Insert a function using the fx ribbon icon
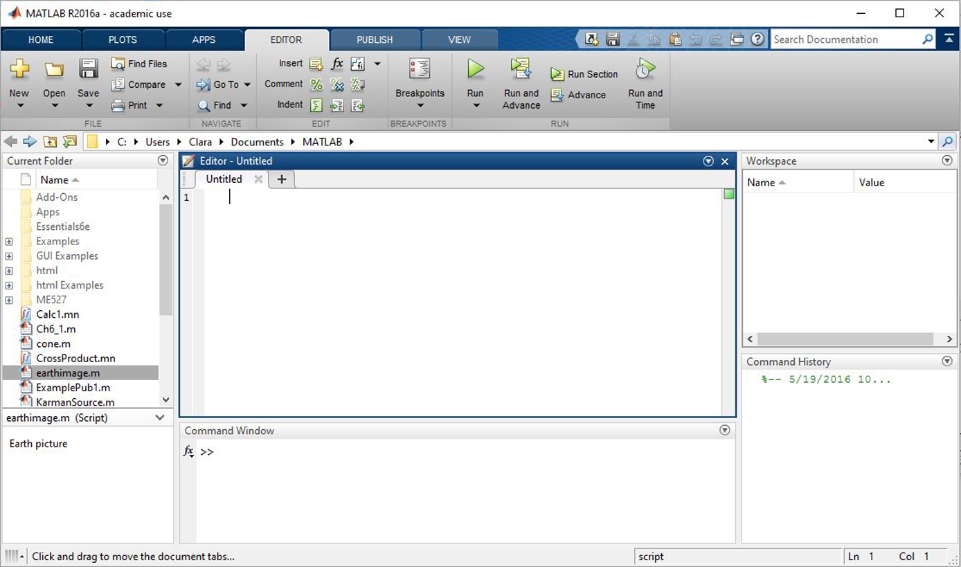The width and height of the screenshot is (961, 567). [x=337, y=64]
